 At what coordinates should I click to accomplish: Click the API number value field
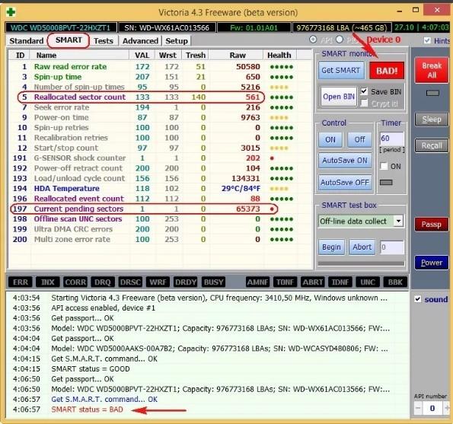[432, 408]
